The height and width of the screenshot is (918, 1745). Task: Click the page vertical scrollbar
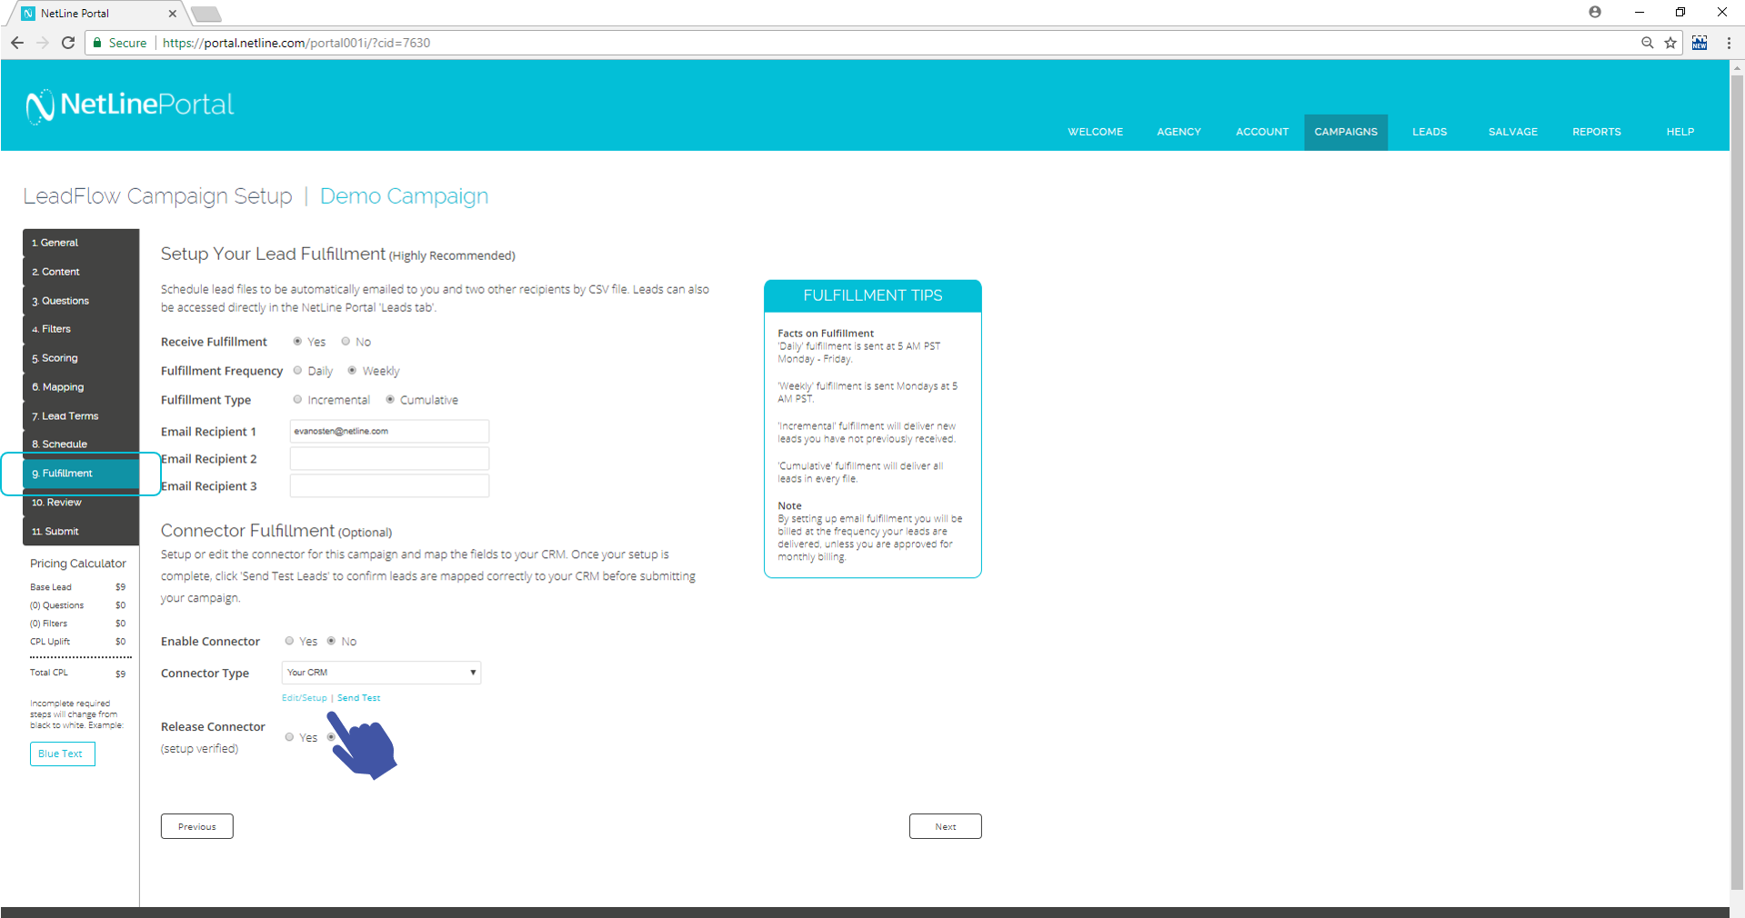point(1738,482)
